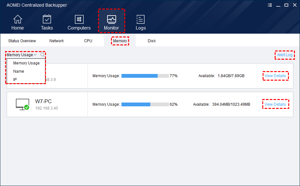Click the AOMEI Centralized Backupper title

36,5
